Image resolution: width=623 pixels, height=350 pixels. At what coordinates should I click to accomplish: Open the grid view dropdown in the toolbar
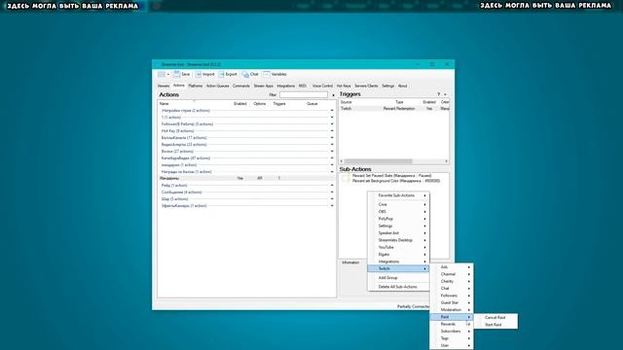163,74
